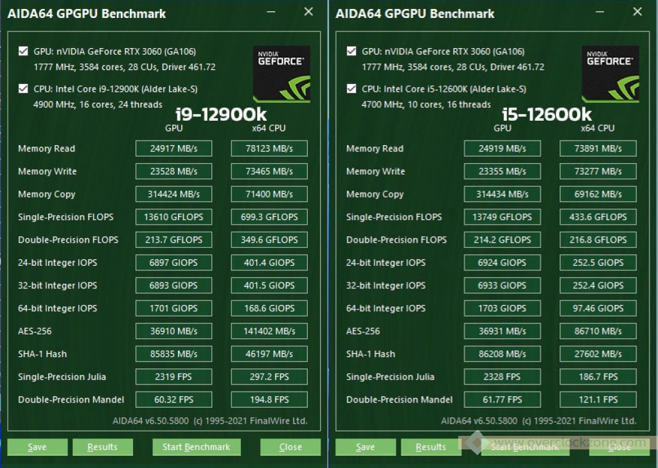Select the 314424 MB/s Memory Copy value
Viewport: 658px width, 468px height.
point(173,194)
